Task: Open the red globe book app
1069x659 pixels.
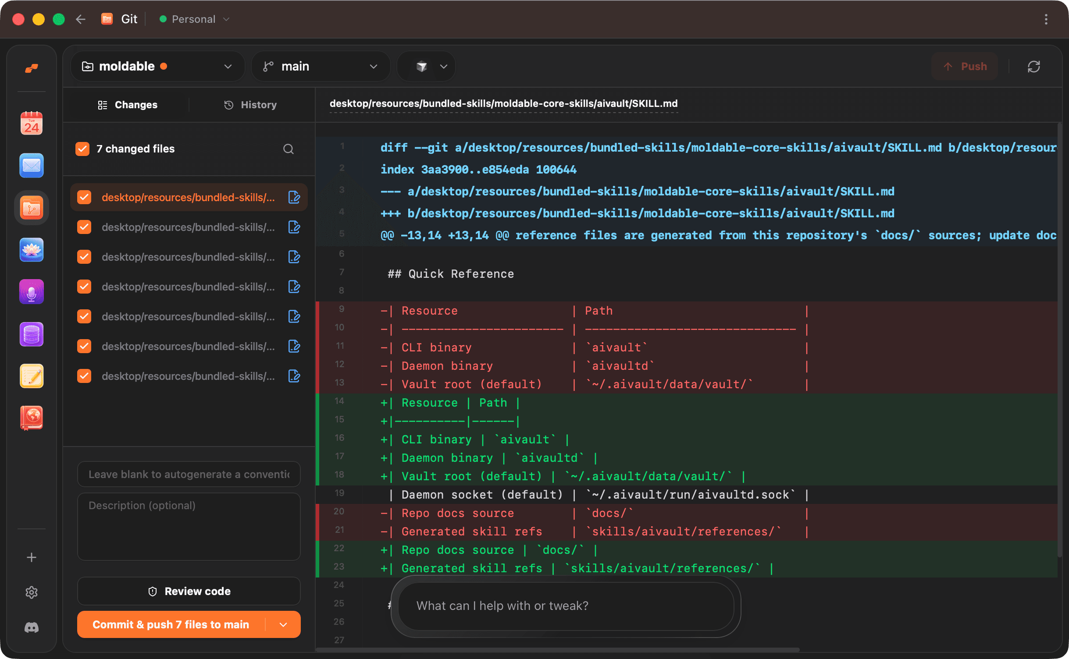Action: pos(32,418)
